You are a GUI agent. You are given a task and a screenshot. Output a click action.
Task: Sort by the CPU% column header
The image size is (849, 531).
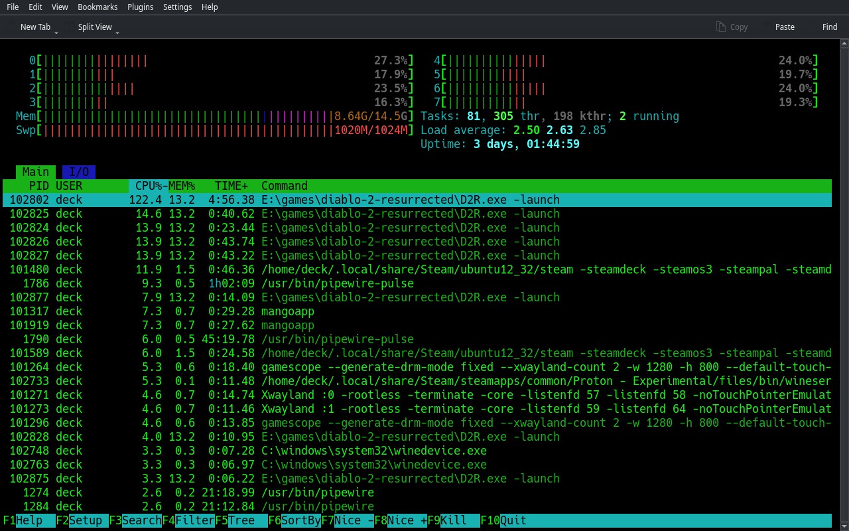coord(149,186)
